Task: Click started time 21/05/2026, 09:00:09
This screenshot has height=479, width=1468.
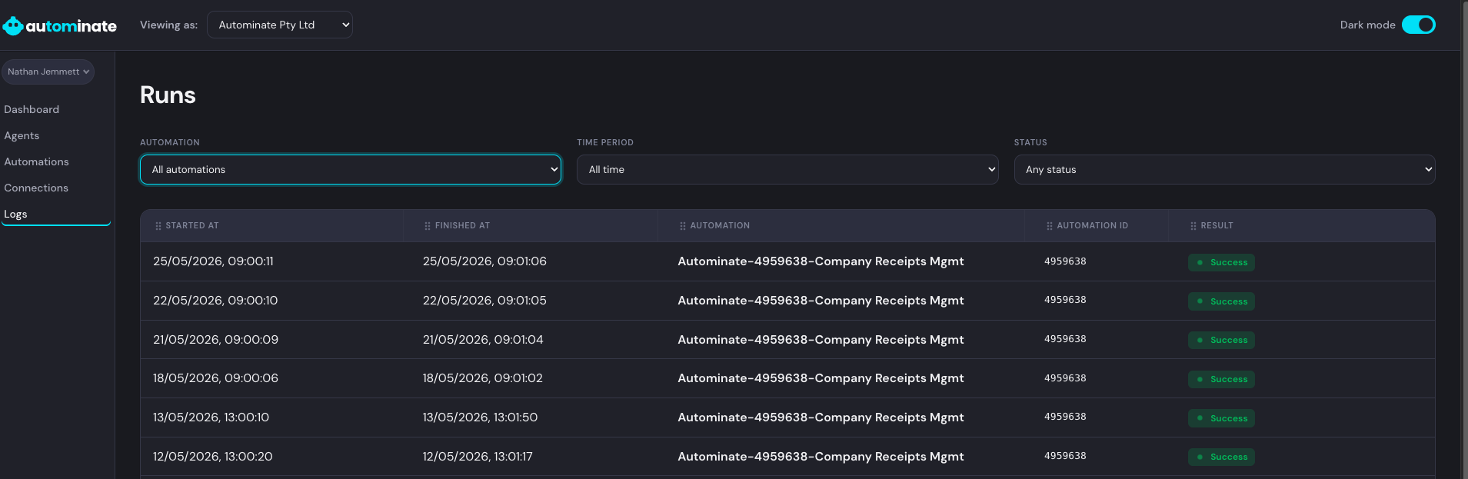Action: [x=215, y=340]
